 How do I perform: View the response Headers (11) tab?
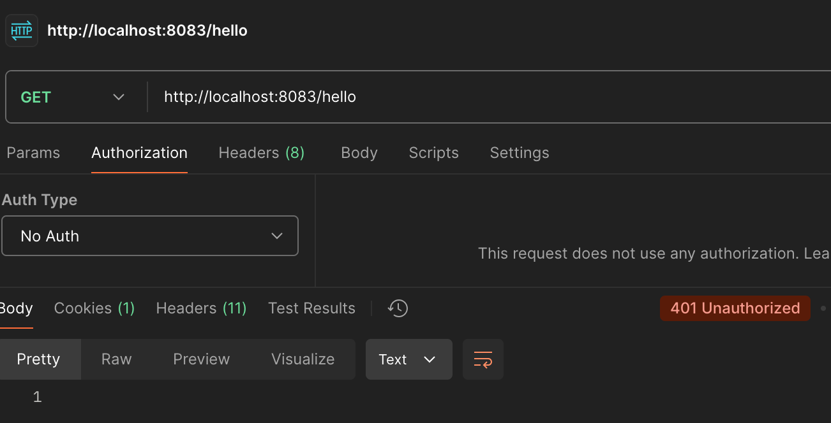pos(201,308)
